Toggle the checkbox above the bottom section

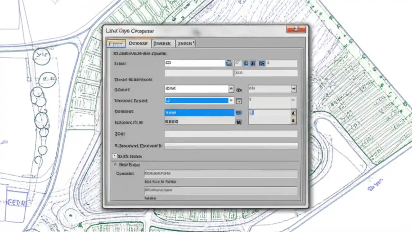(x=115, y=156)
